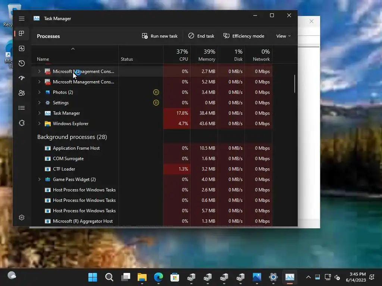
Task: Click Windows Explorer's 43.6 MB memory cell
Action: tap(204, 124)
